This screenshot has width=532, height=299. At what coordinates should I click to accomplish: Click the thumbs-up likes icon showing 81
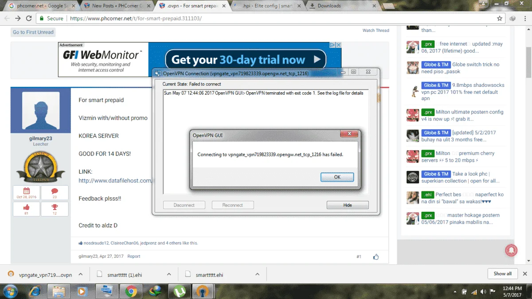coord(26,207)
